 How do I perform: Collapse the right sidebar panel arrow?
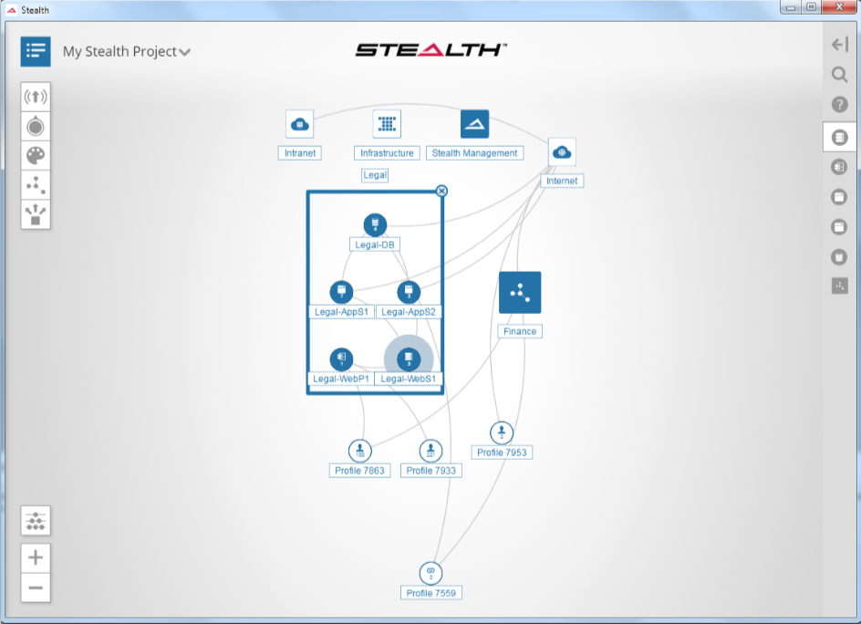pos(839,45)
